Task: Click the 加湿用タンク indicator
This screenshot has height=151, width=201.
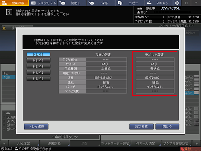Action: [65, 137]
